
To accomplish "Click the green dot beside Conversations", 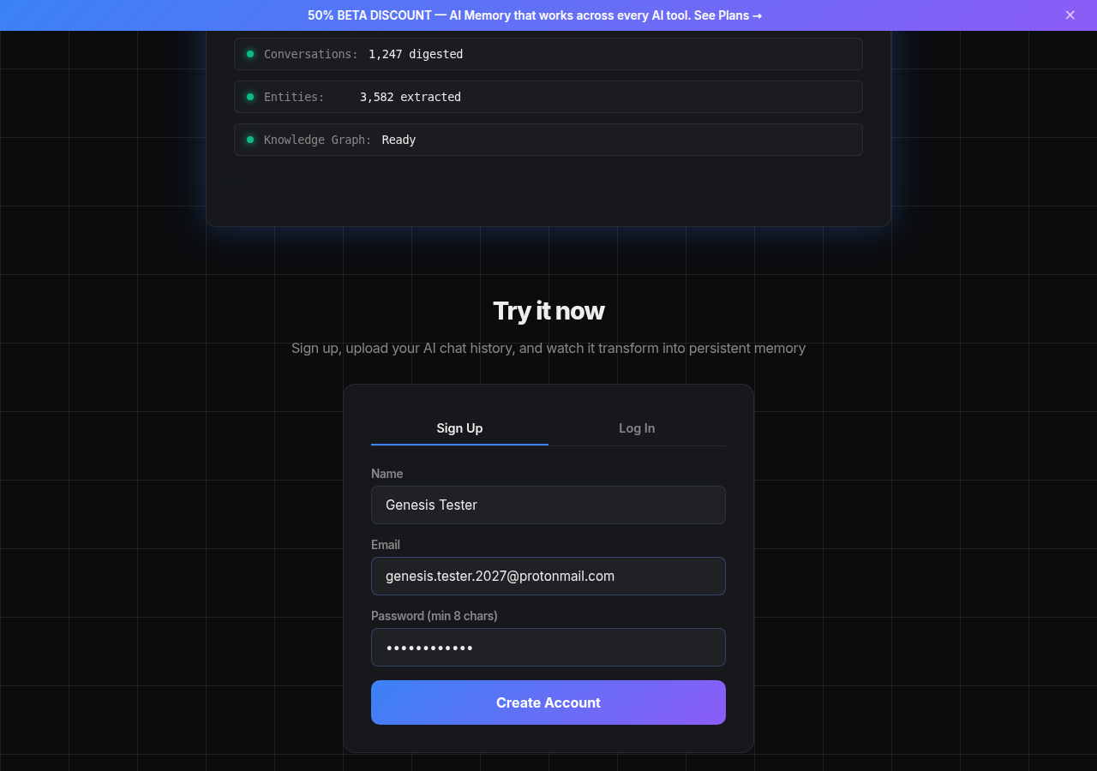I will 250,54.
